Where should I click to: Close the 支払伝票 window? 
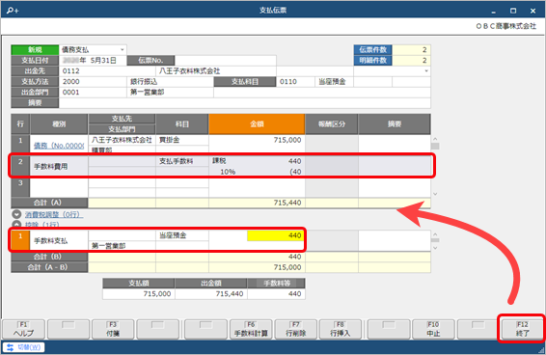click(x=532, y=11)
